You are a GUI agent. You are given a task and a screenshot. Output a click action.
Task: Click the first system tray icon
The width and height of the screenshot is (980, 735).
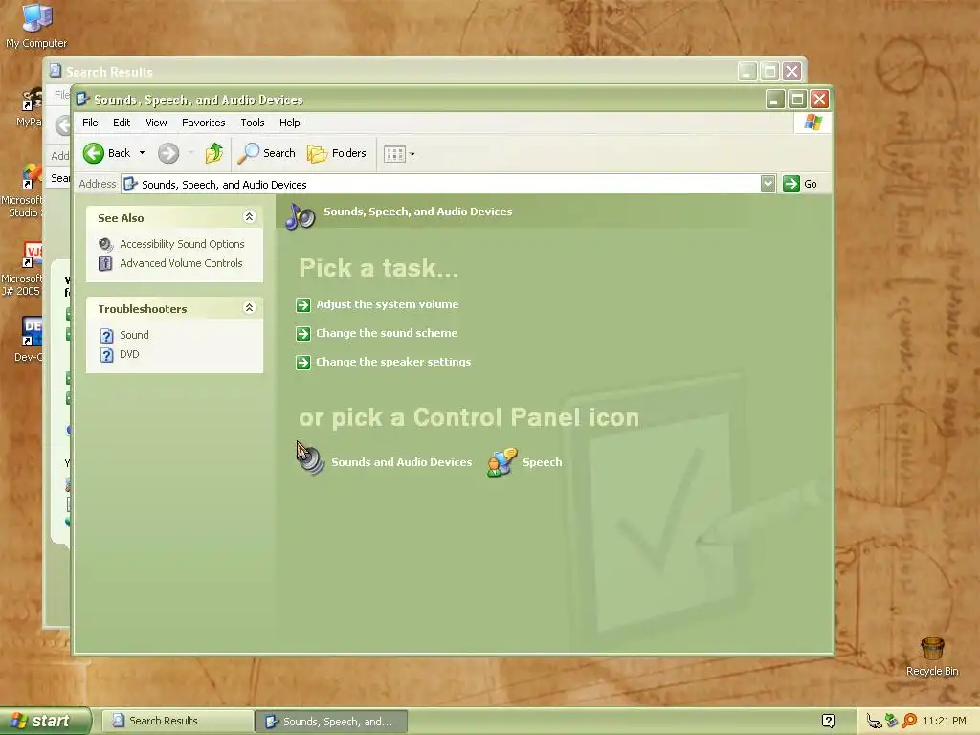874,722
